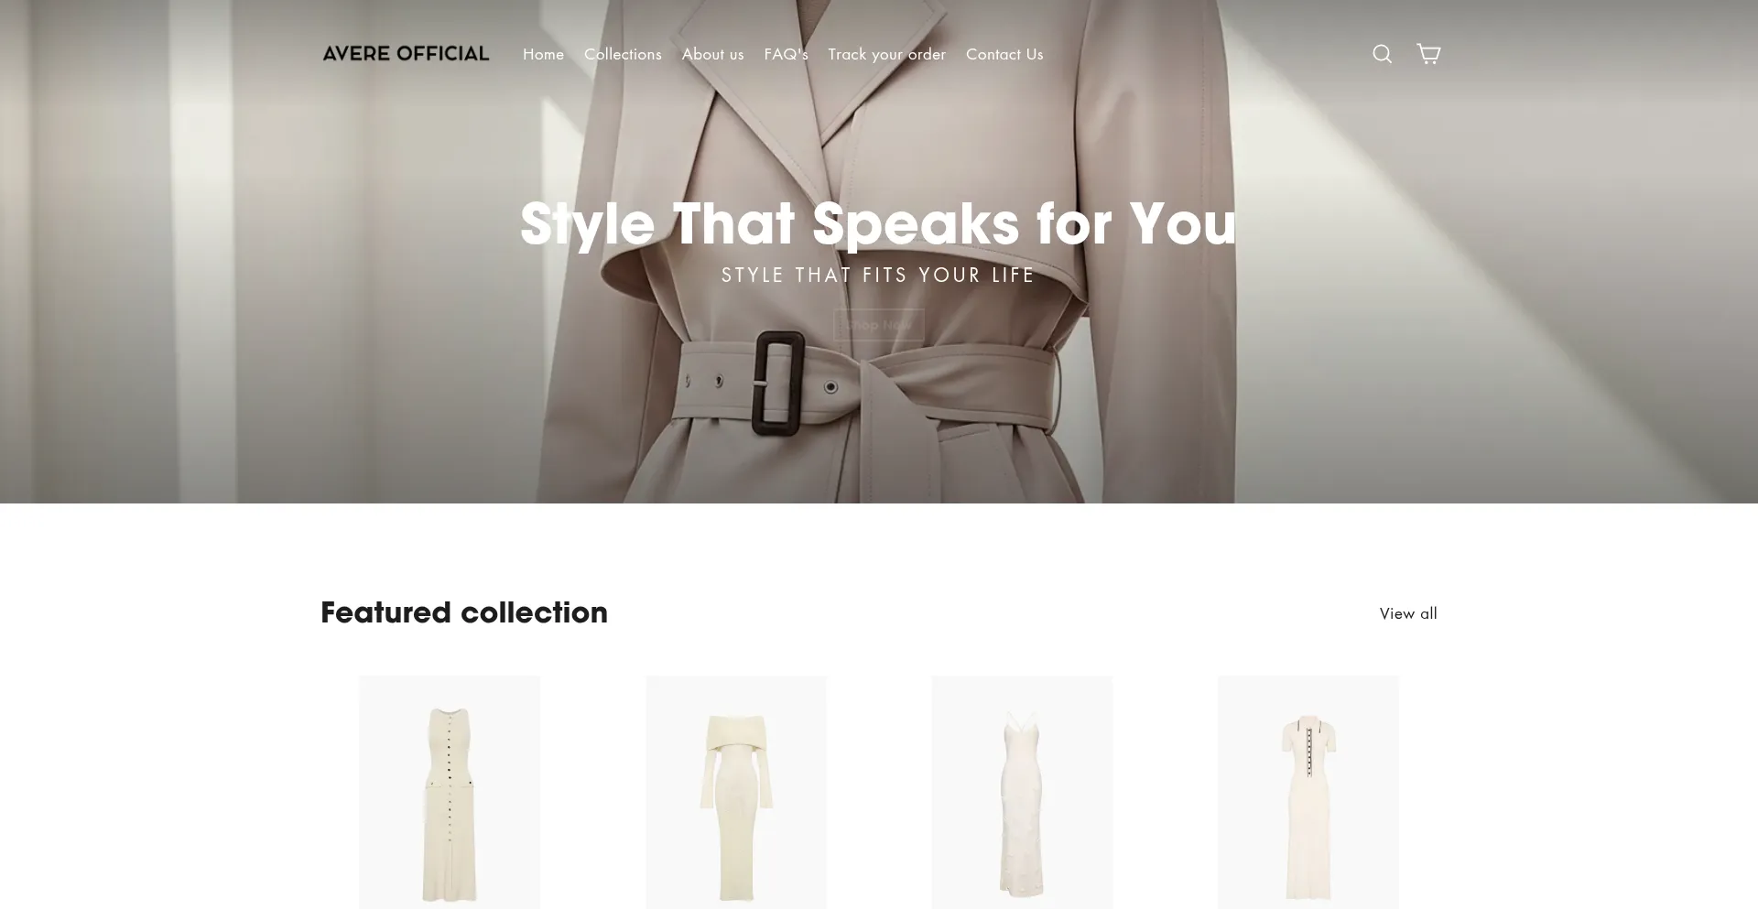Open the Contact Us page
This screenshot has height=909, width=1758.
pos(1004,54)
